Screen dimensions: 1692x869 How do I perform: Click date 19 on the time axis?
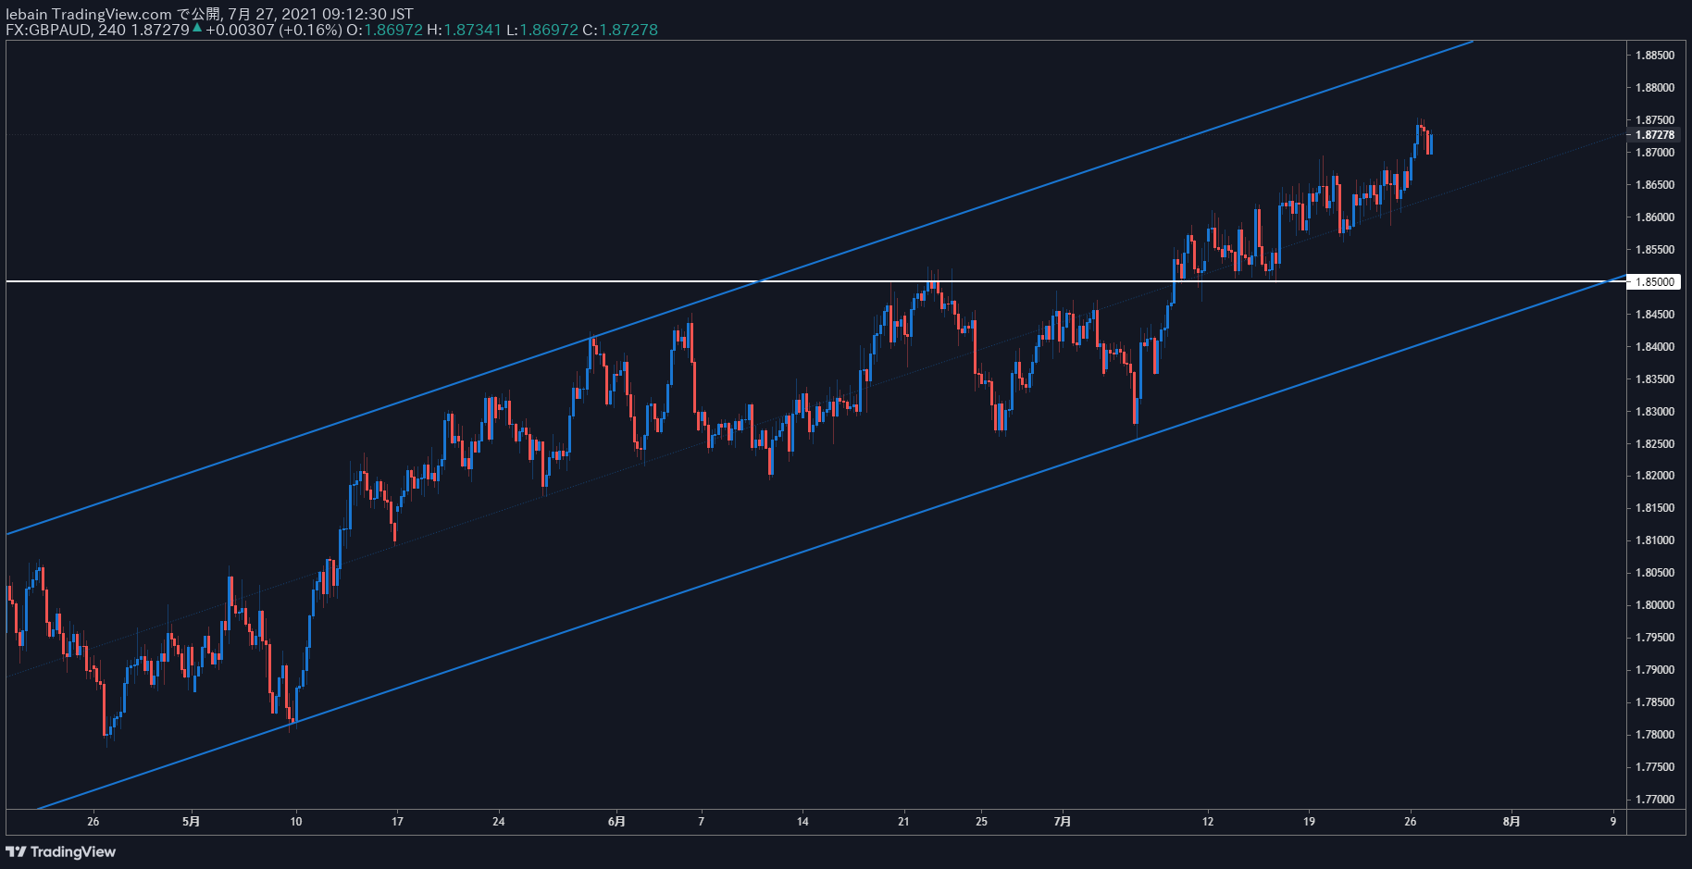point(1309,822)
